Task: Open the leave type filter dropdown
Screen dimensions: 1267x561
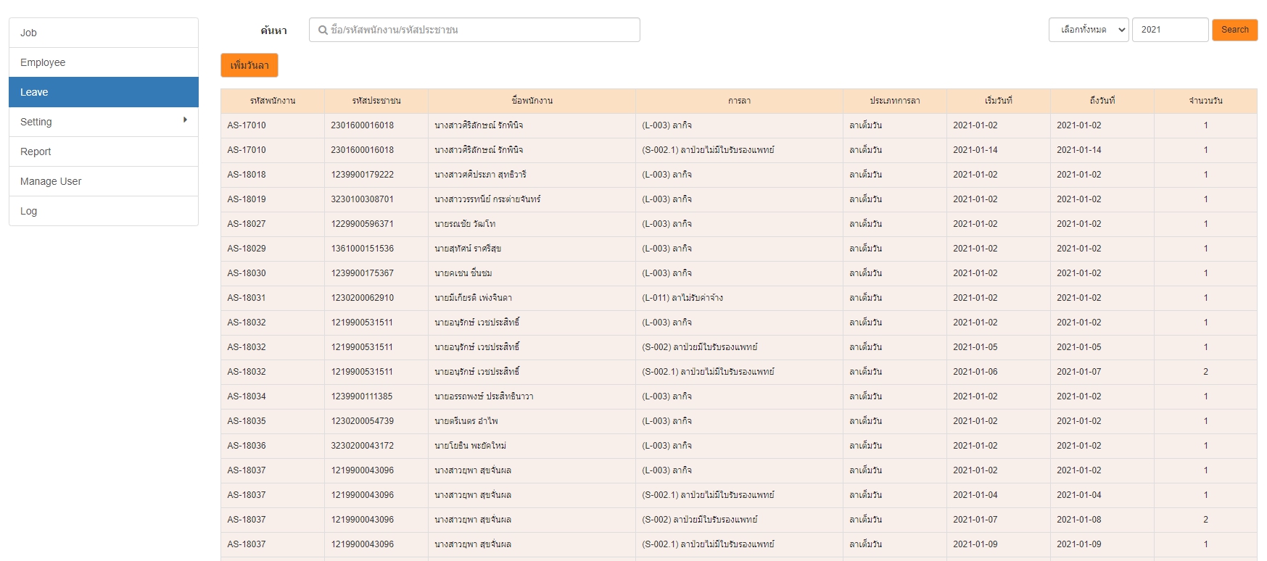Action: pos(1089,30)
